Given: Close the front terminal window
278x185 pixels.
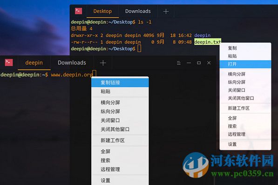Looking at the screenshot, I should [x=209, y=63].
